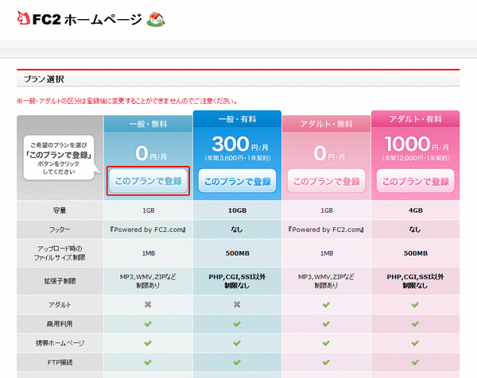
Task: Click MP3,WMV,ZIP restriction in 一般・無料 column
Action: pyautogui.click(x=148, y=281)
